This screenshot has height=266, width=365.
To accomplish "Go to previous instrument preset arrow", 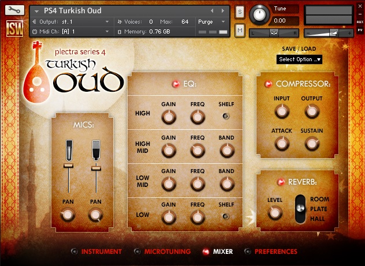I will pos(212,11).
